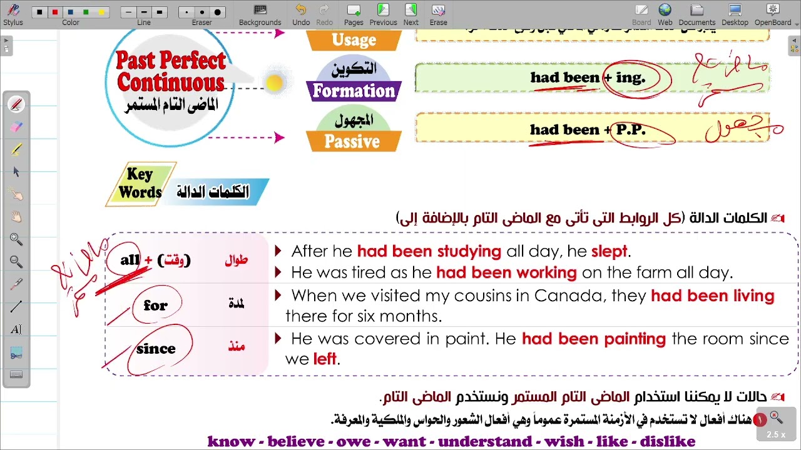Viewport: 801px width, 450px height.
Task: Click the verb 'understand' in the purple list
Action: tap(487, 441)
